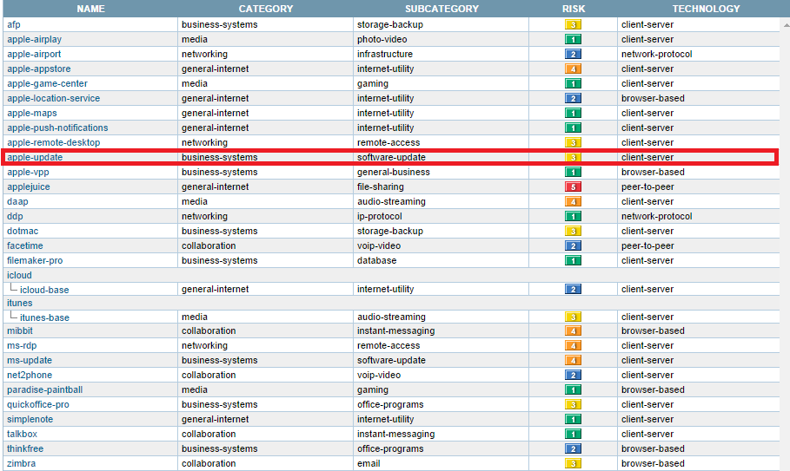Click the orange risk 4 badge for apple-appstore

pos(573,69)
